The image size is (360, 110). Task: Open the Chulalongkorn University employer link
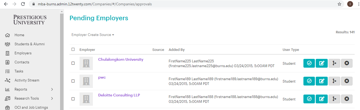(x=121, y=60)
